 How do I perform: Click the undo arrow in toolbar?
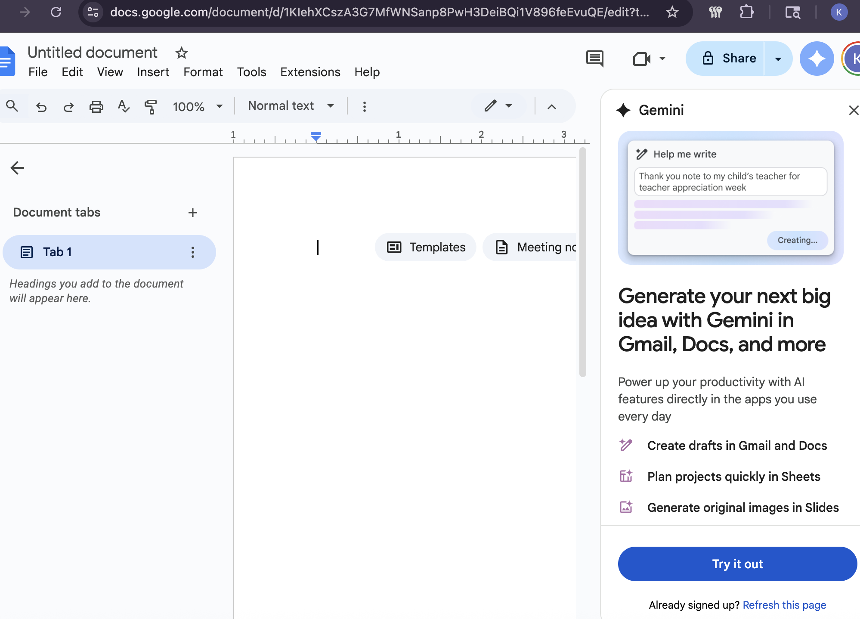41,107
